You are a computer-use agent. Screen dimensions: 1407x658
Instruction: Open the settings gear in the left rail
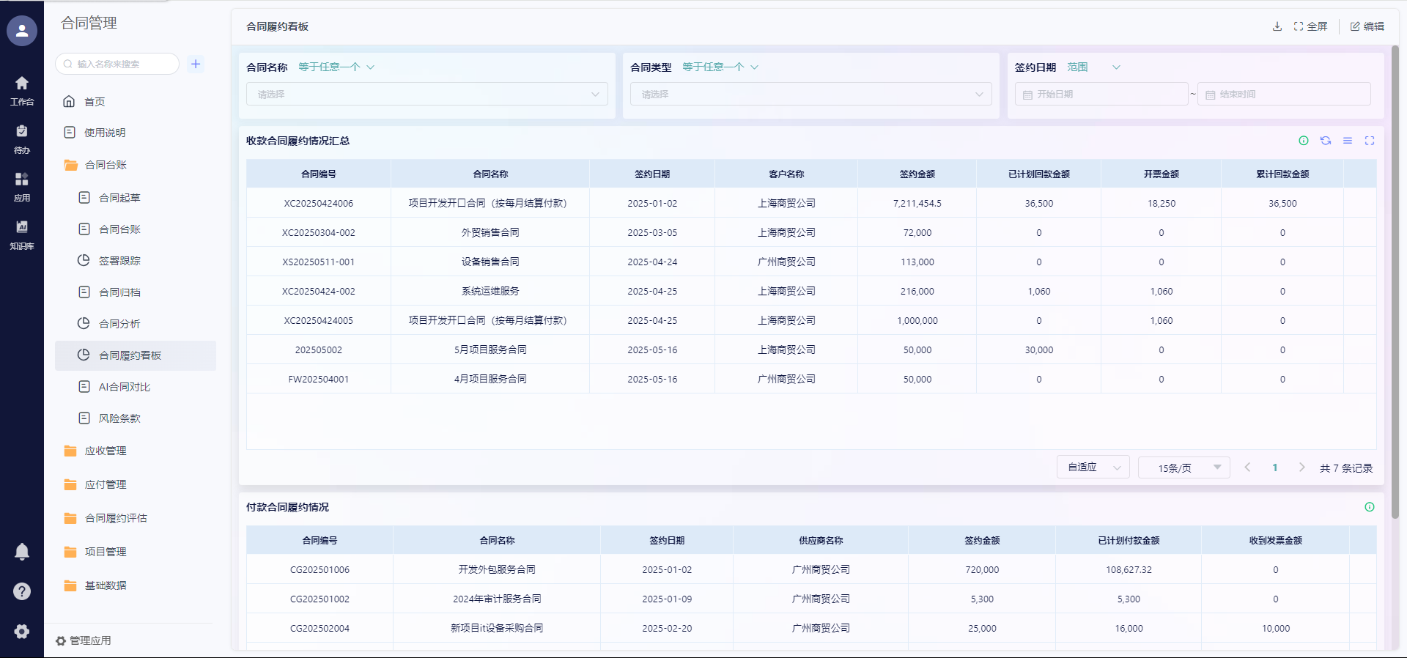tap(22, 632)
